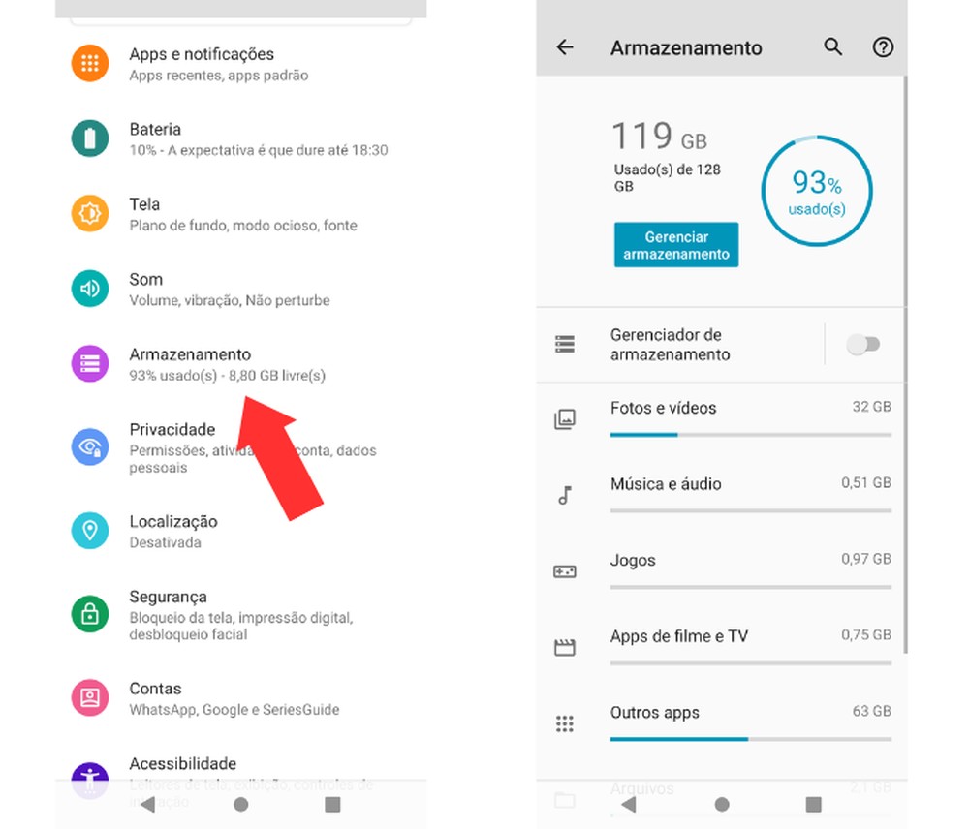The width and height of the screenshot is (969, 829).
Task: Go back using the Armazenamento back arrow
Action: [x=565, y=46]
